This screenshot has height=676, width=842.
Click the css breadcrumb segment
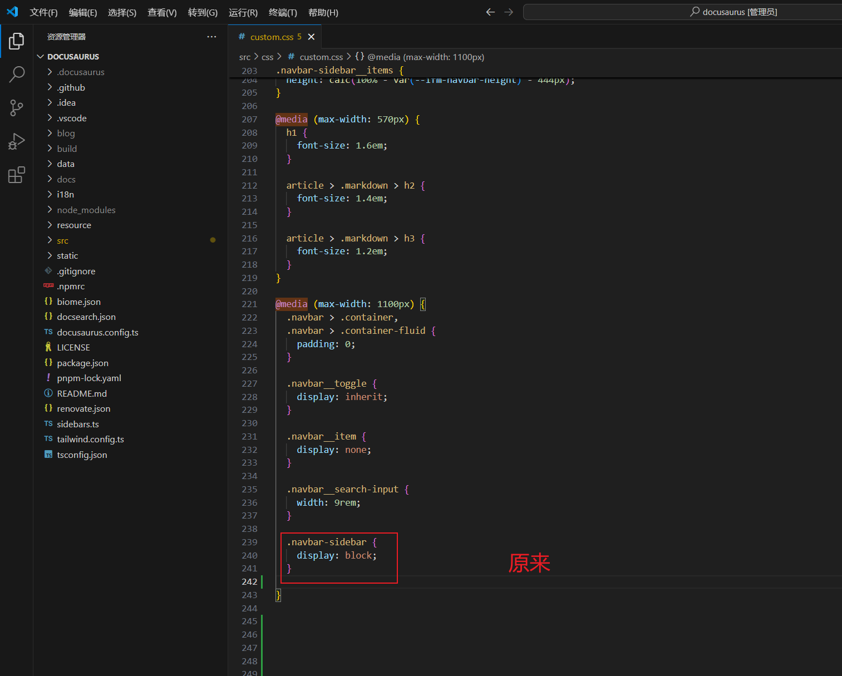pyautogui.click(x=268, y=57)
